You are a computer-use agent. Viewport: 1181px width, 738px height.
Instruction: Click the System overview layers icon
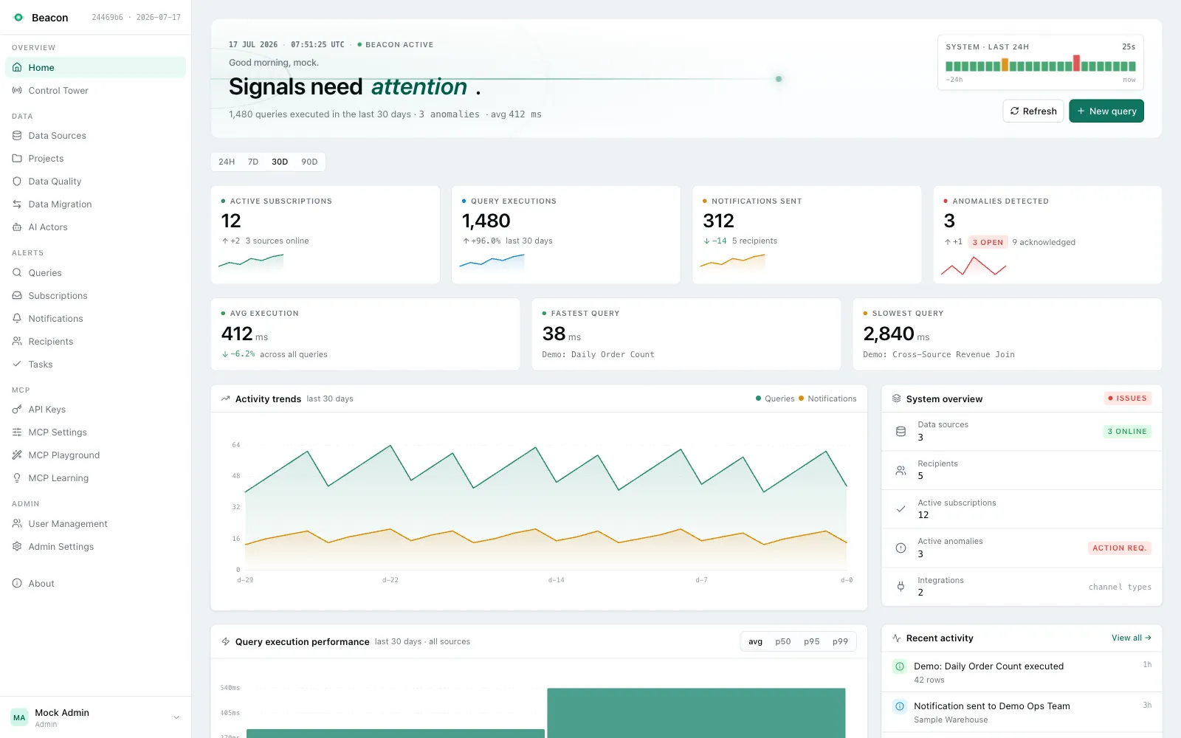pos(897,399)
